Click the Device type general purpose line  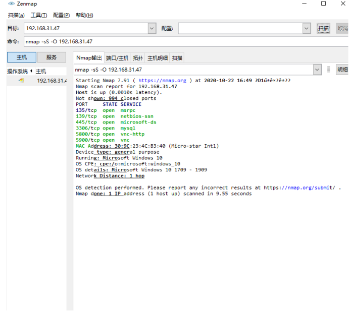click(x=118, y=152)
